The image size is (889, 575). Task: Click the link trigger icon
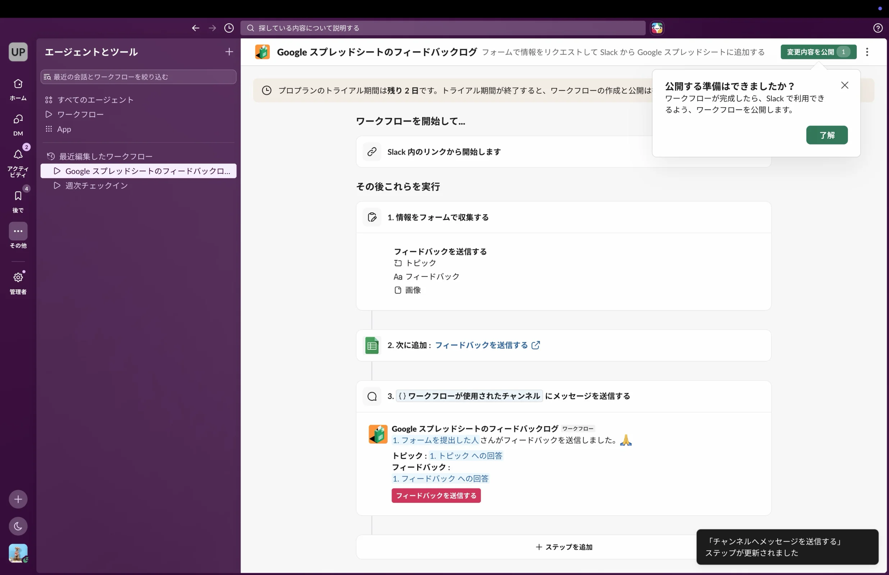371,152
